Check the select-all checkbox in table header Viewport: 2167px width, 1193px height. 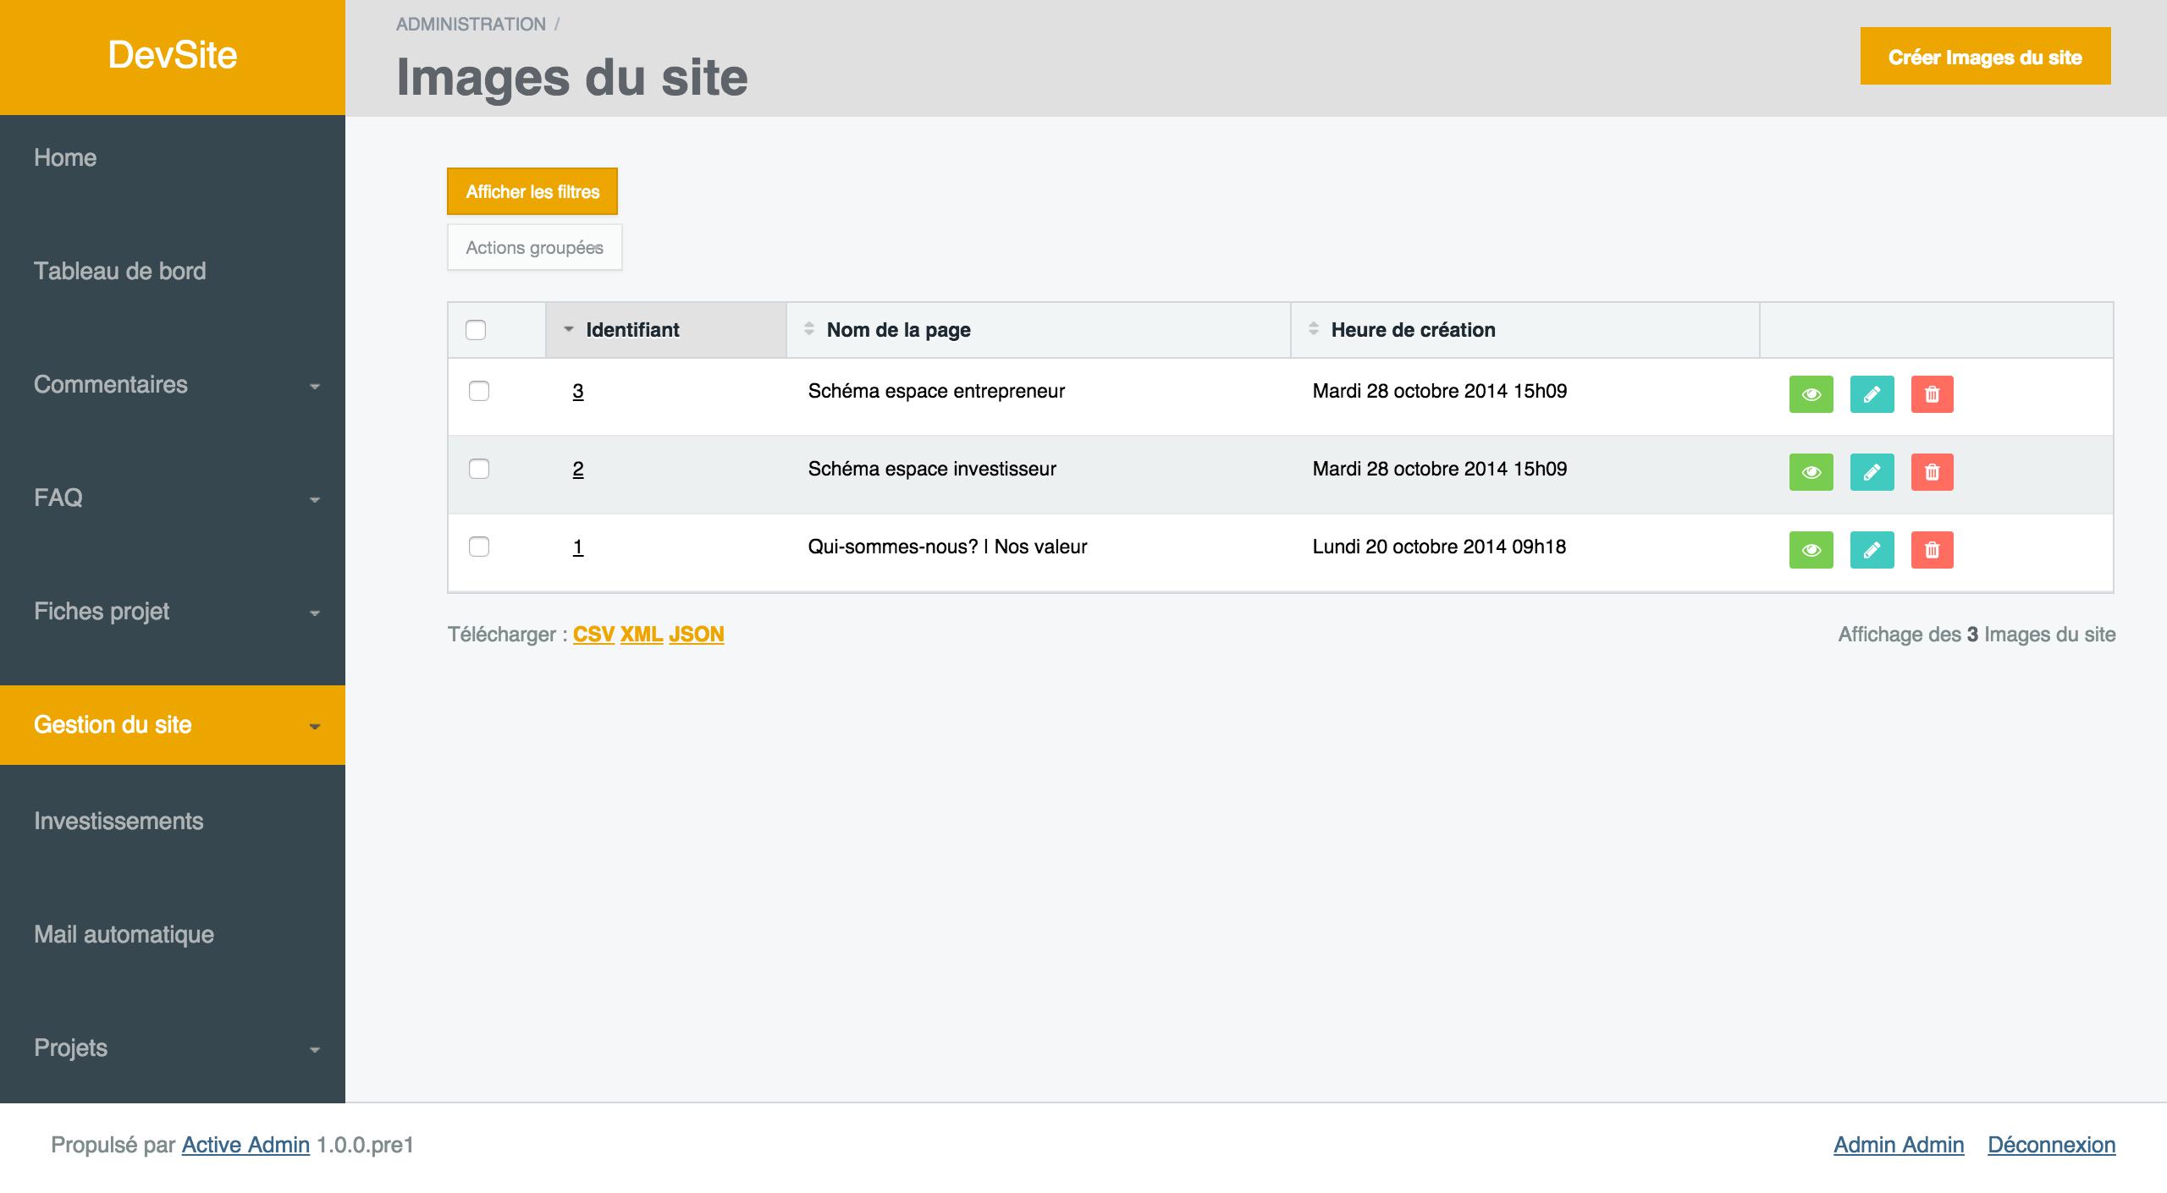coord(476,330)
